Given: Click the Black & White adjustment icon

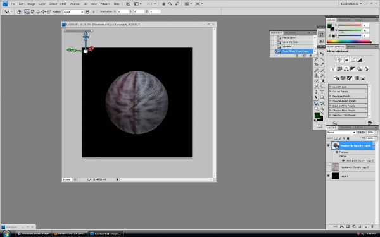Looking at the screenshot, I should click(353, 69).
